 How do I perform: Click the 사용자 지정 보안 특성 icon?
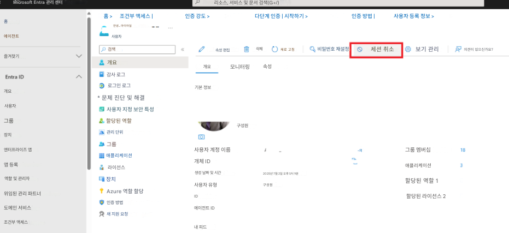102,109
